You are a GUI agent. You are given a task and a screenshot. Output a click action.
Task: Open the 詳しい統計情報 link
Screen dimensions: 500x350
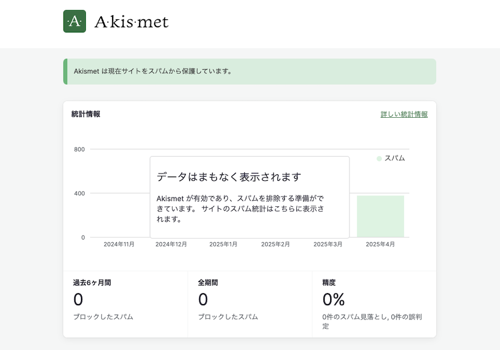point(404,114)
